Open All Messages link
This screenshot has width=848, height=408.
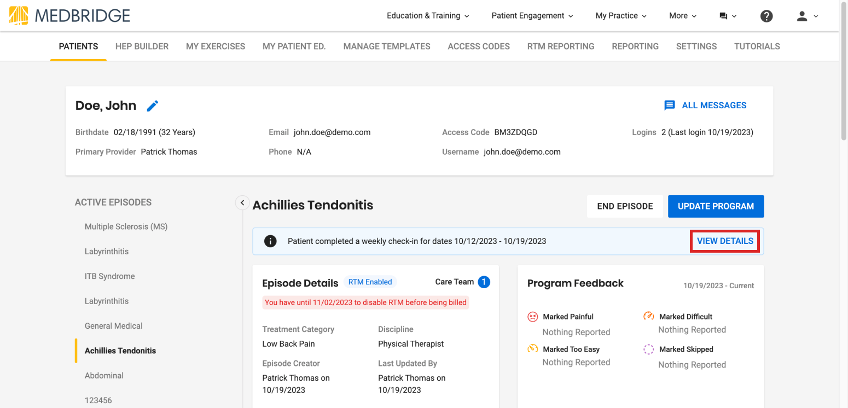(x=705, y=106)
